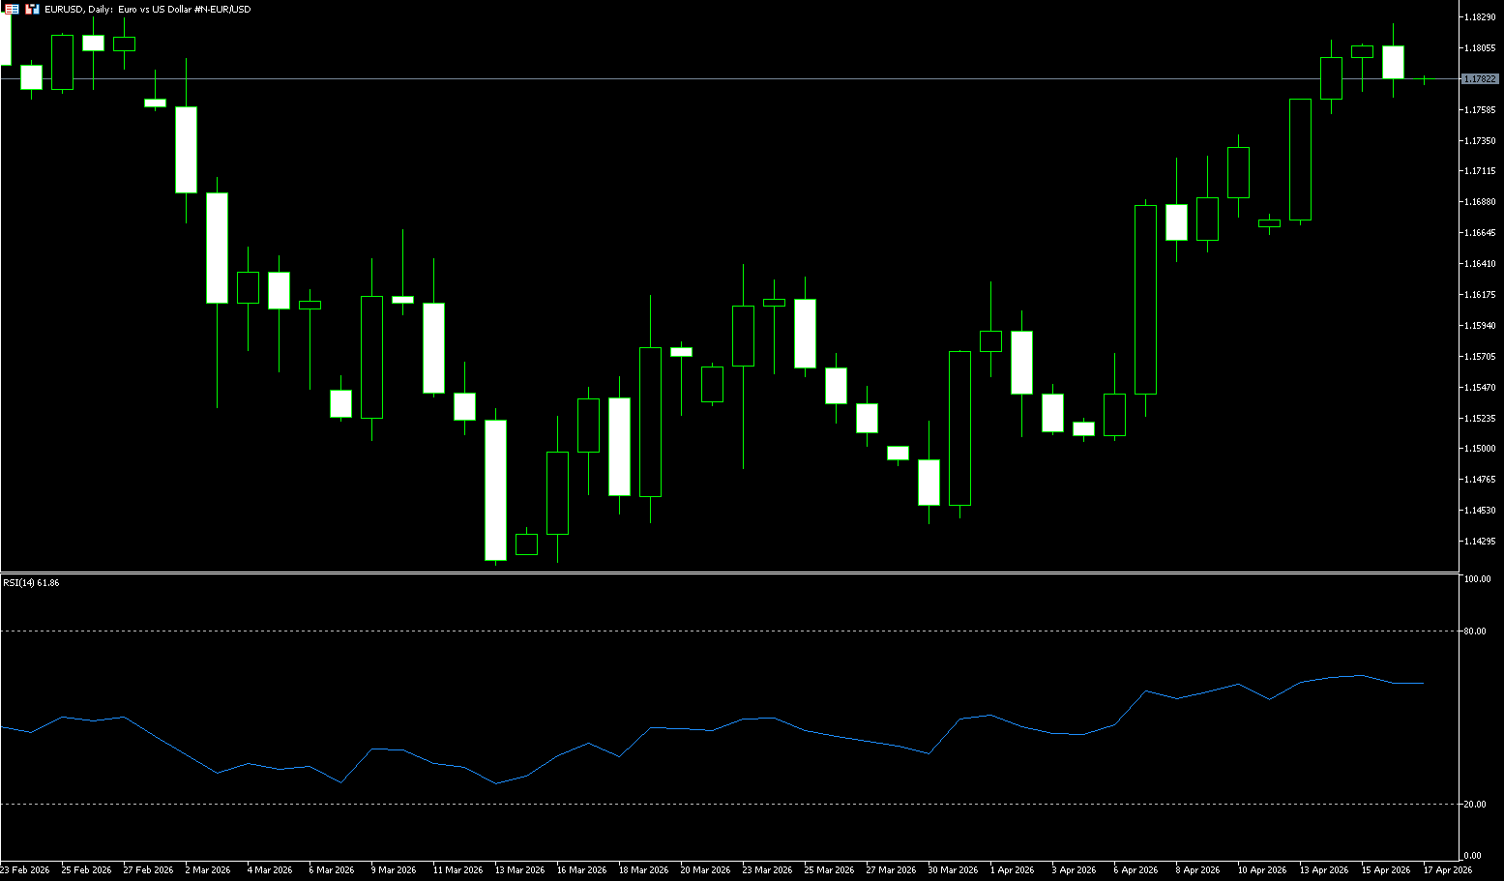Click the 100.00 label on RSI scale

tap(1477, 579)
